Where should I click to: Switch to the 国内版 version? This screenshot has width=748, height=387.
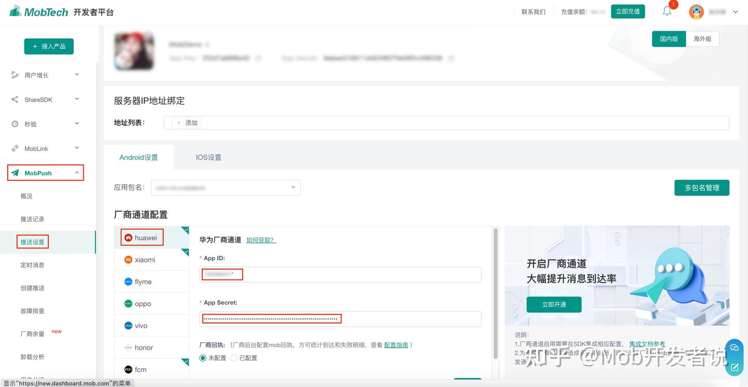tap(669, 39)
